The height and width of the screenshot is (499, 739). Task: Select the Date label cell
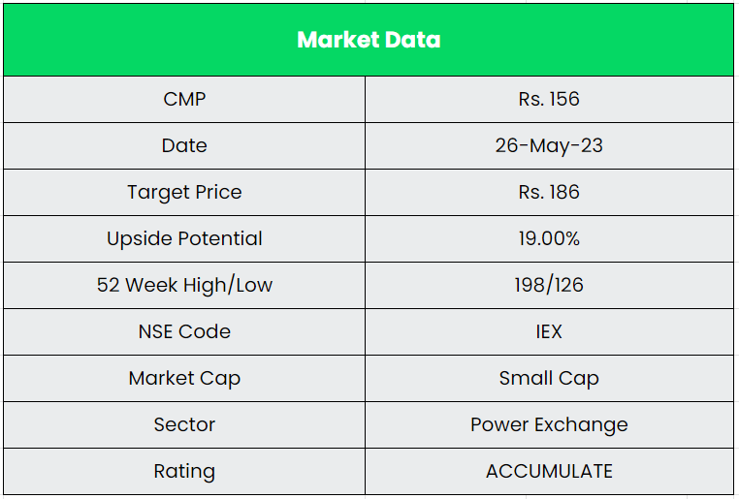click(184, 145)
